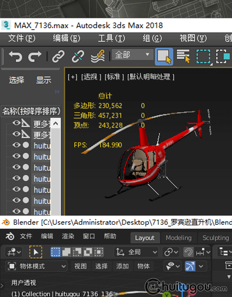This screenshot has width=232, height=297.
Task: Toggle Blender's snap magnet button
Action: tap(188, 252)
